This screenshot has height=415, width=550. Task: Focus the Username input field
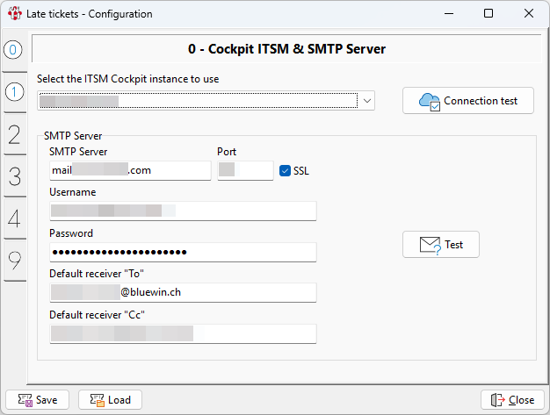coord(182,211)
